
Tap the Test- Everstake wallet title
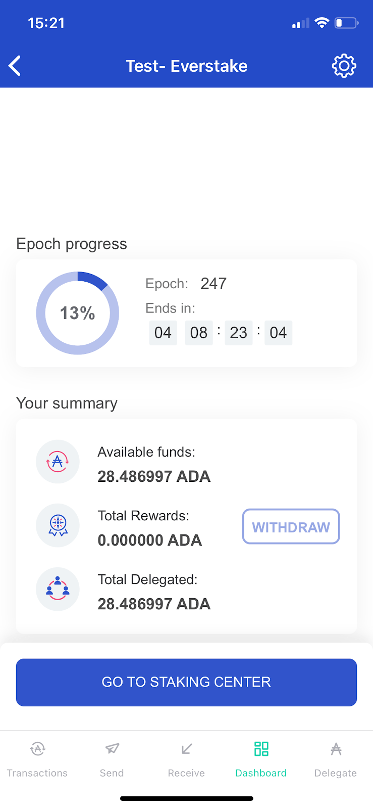coord(186,66)
